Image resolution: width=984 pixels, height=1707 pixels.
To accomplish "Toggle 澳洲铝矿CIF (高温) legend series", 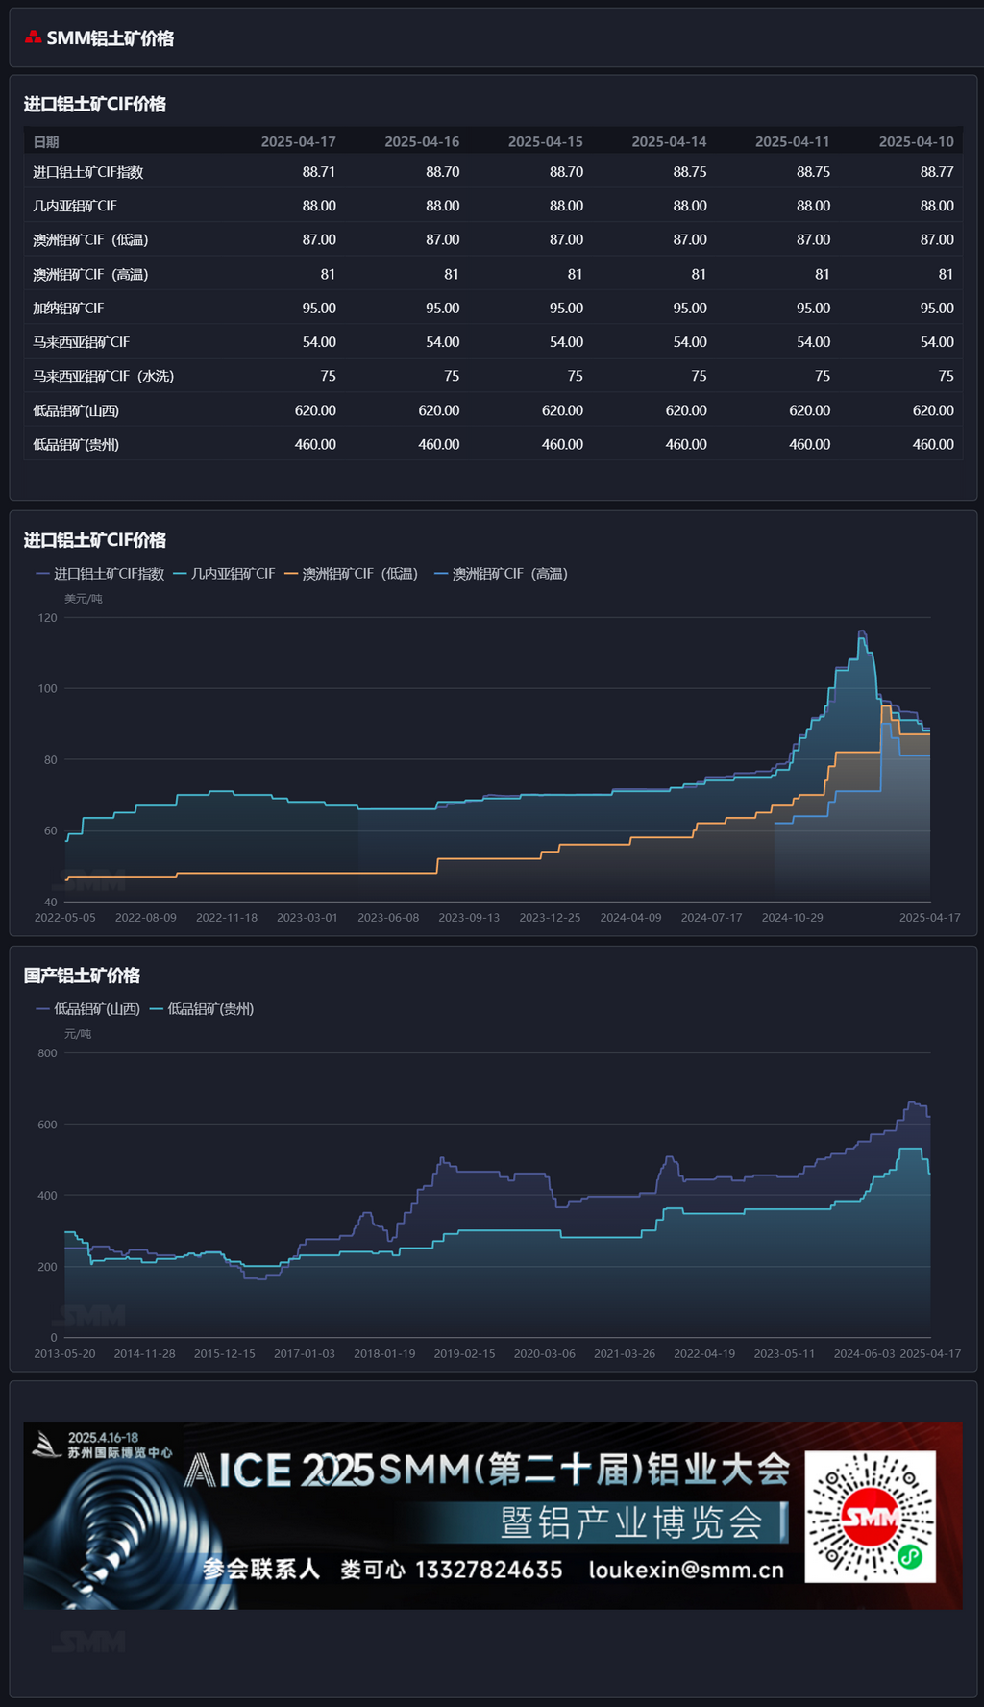I will 501,574.
